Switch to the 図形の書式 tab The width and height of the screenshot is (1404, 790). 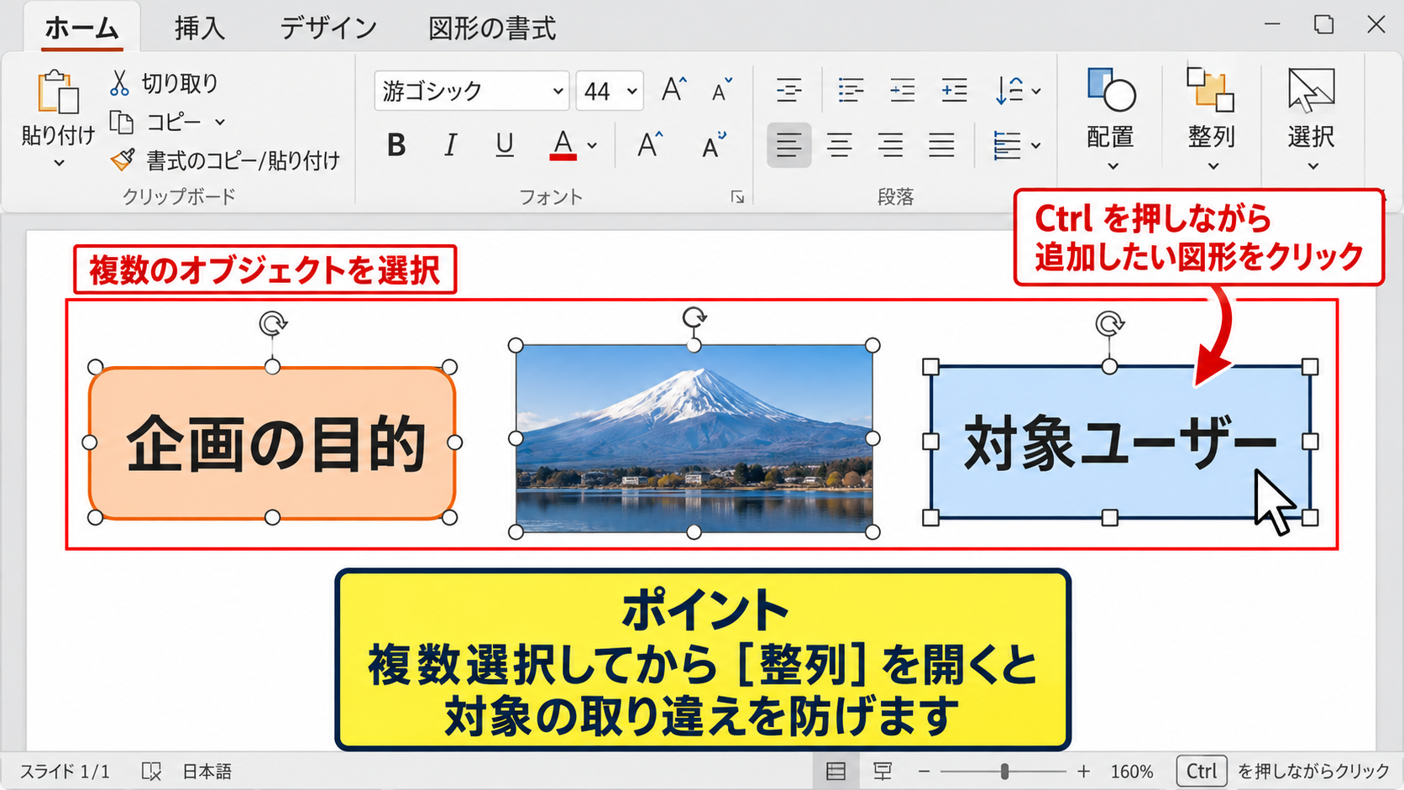[492, 28]
